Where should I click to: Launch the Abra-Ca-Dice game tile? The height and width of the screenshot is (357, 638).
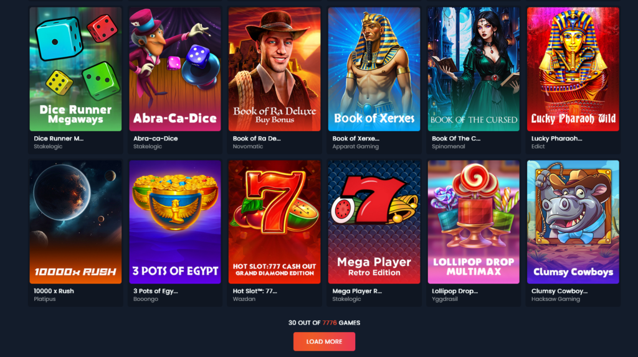(x=175, y=69)
